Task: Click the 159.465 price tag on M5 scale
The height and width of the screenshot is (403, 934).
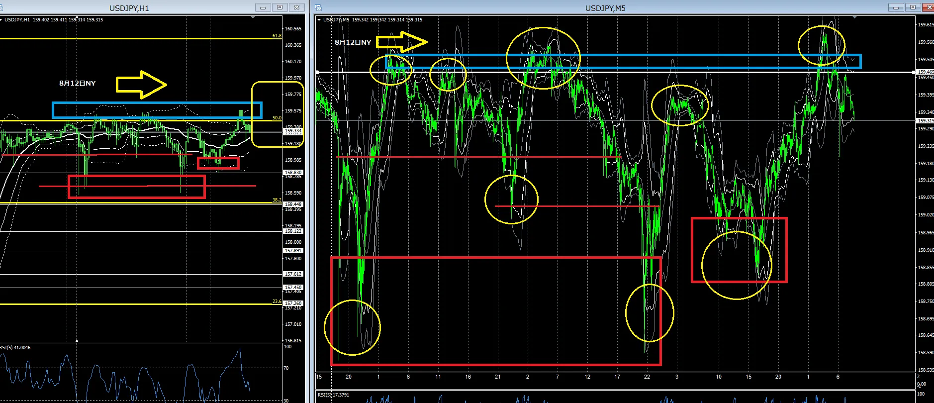Action: (x=925, y=72)
